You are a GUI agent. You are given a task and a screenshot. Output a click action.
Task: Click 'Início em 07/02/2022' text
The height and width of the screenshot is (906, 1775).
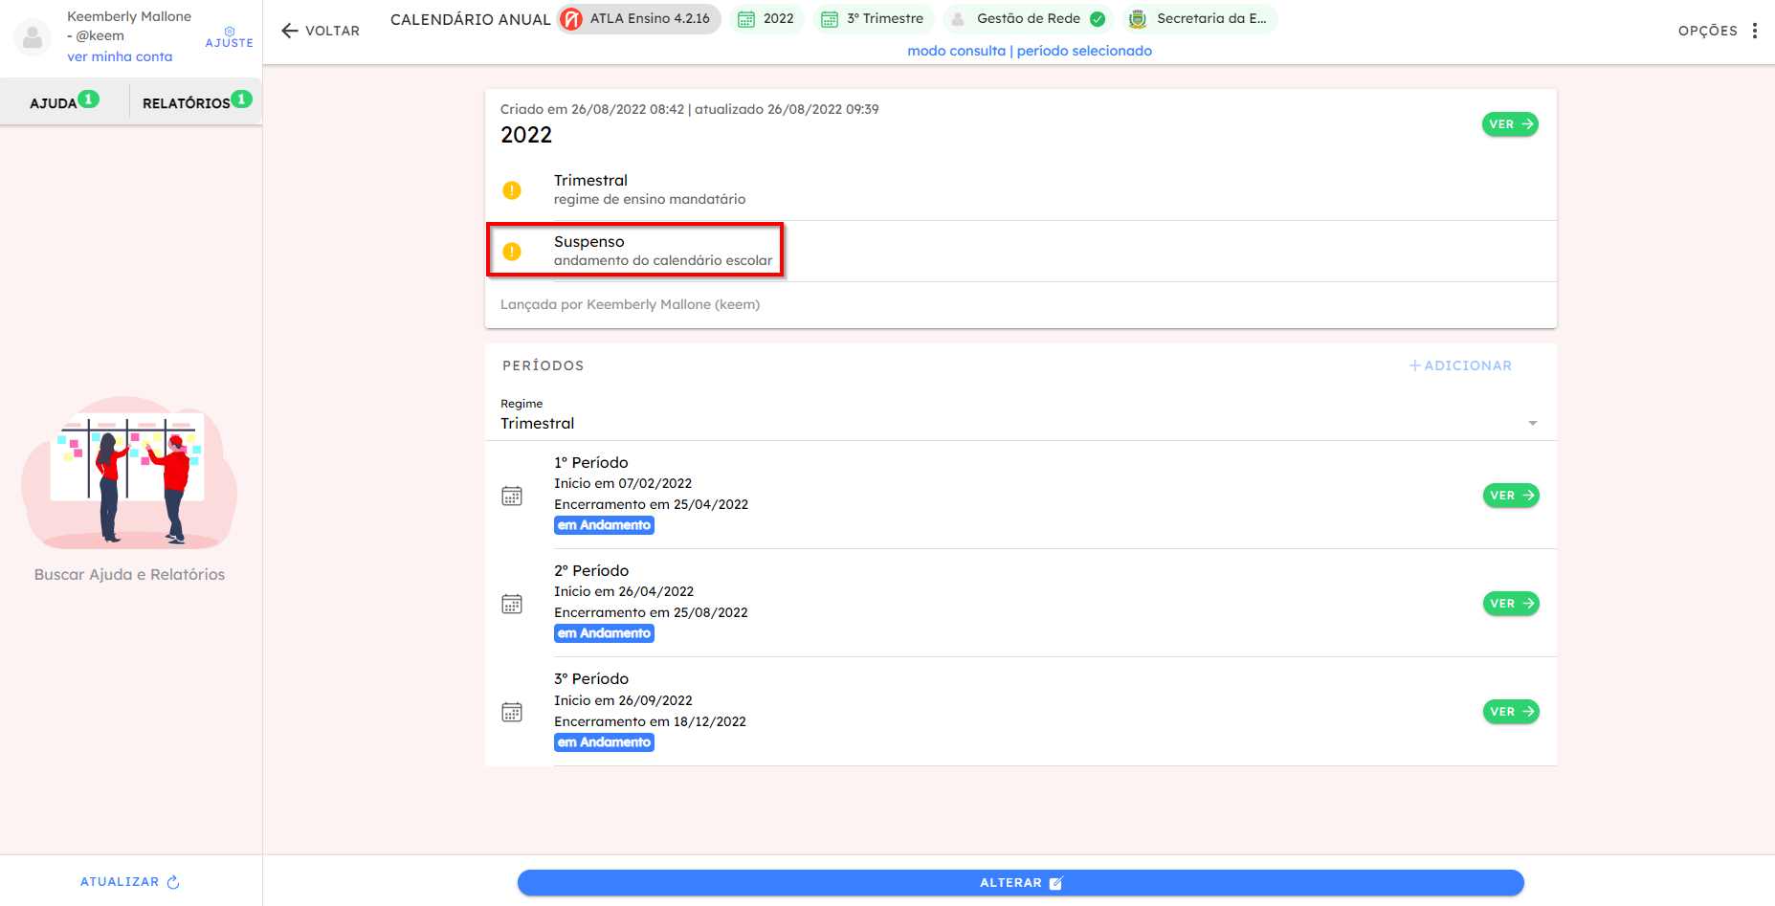[623, 483]
